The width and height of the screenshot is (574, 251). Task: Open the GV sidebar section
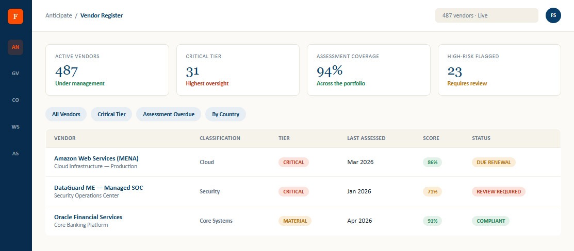tap(15, 74)
